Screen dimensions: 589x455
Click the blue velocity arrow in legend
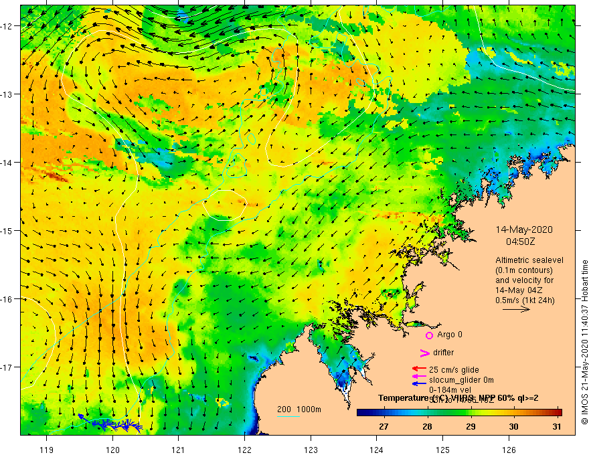(x=419, y=383)
